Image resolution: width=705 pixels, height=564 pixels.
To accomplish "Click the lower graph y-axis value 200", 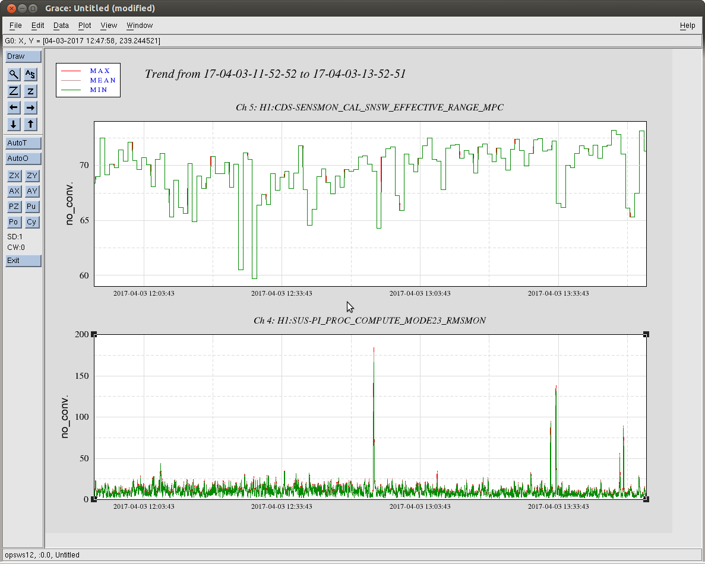I will [82, 334].
